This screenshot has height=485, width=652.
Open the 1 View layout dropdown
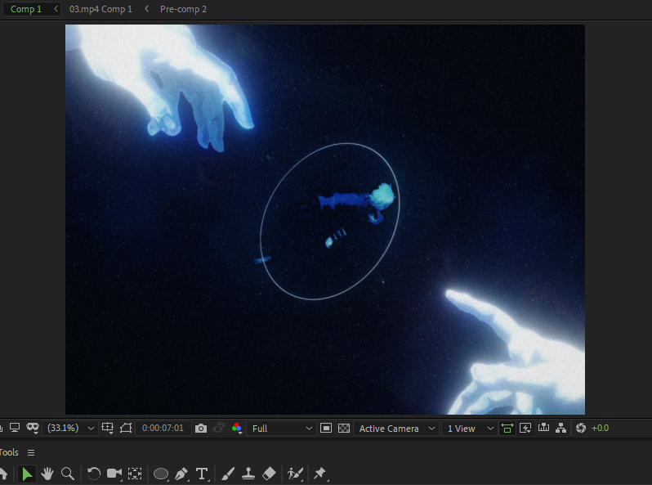470,429
